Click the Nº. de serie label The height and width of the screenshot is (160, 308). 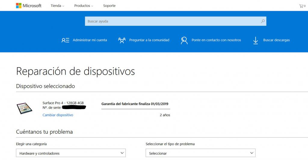click(52, 108)
